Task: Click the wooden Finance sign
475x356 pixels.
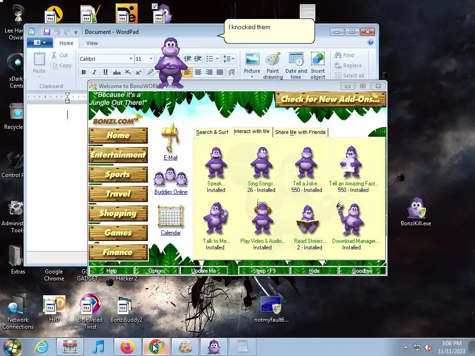Action: (118, 252)
